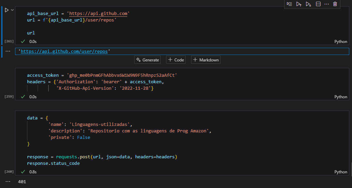
Task: Click the 'Linguagens-utilizadas' name value
Action: tap(99, 125)
